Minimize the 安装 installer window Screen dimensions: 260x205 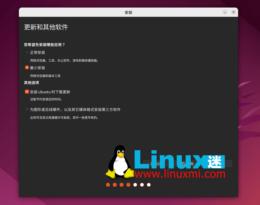(x=225, y=12)
